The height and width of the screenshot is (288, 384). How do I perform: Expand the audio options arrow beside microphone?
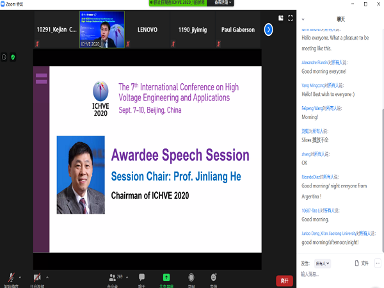(x=20, y=277)
